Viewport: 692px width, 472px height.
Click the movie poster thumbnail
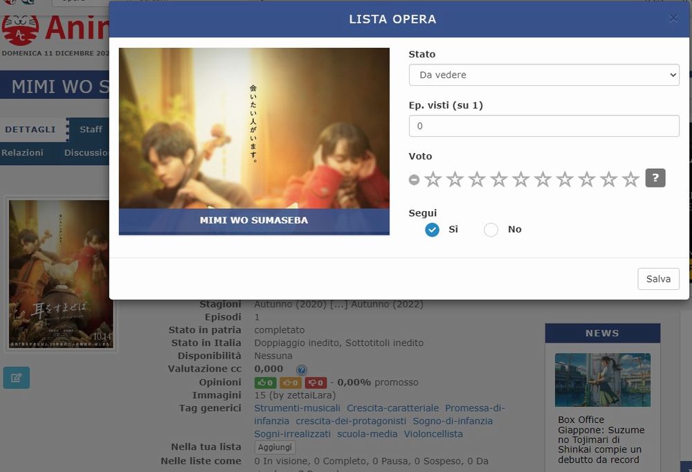point(60,274)
